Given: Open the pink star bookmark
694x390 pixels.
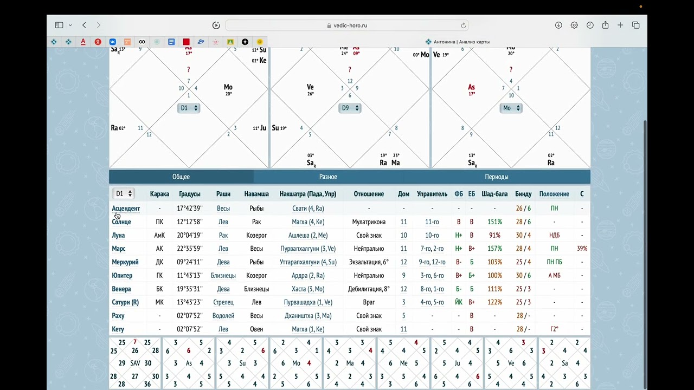Looking at the screenshot, I should tap(216, 42).
